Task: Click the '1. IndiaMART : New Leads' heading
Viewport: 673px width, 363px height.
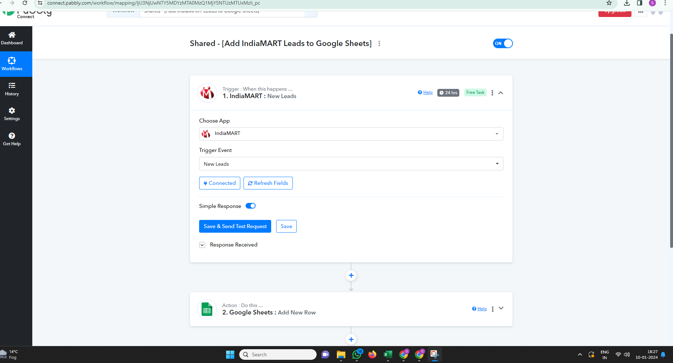Action: pyautogui.click(x=259, y=96)
